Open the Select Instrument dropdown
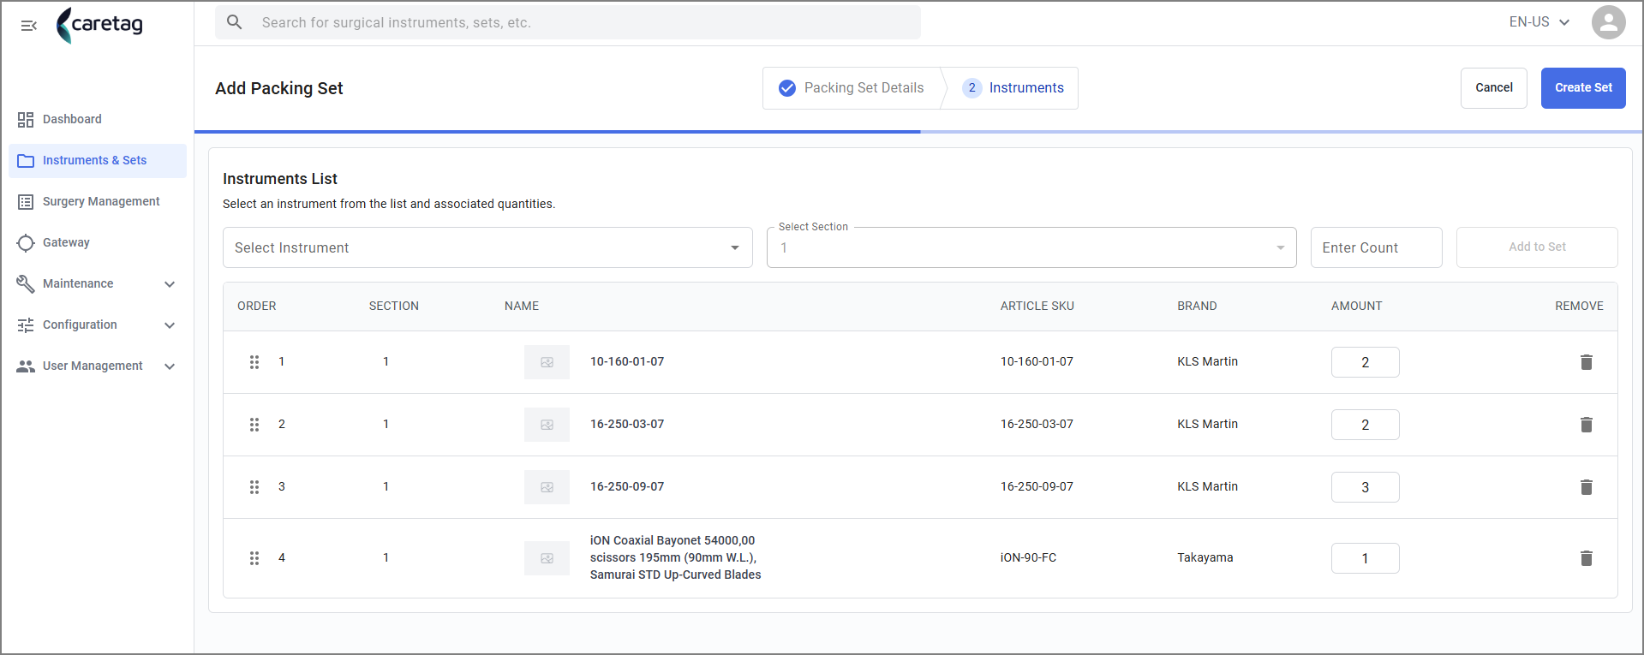The height and width of the screenshot is (655, 1644). click(487, 247)
